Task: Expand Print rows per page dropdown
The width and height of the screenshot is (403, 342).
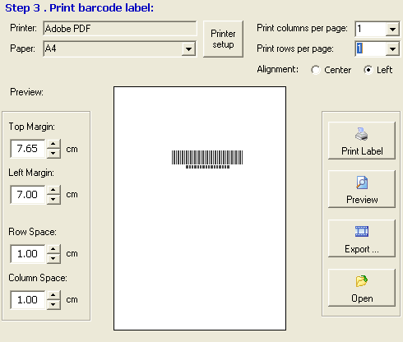Action: tap(392, 49)
